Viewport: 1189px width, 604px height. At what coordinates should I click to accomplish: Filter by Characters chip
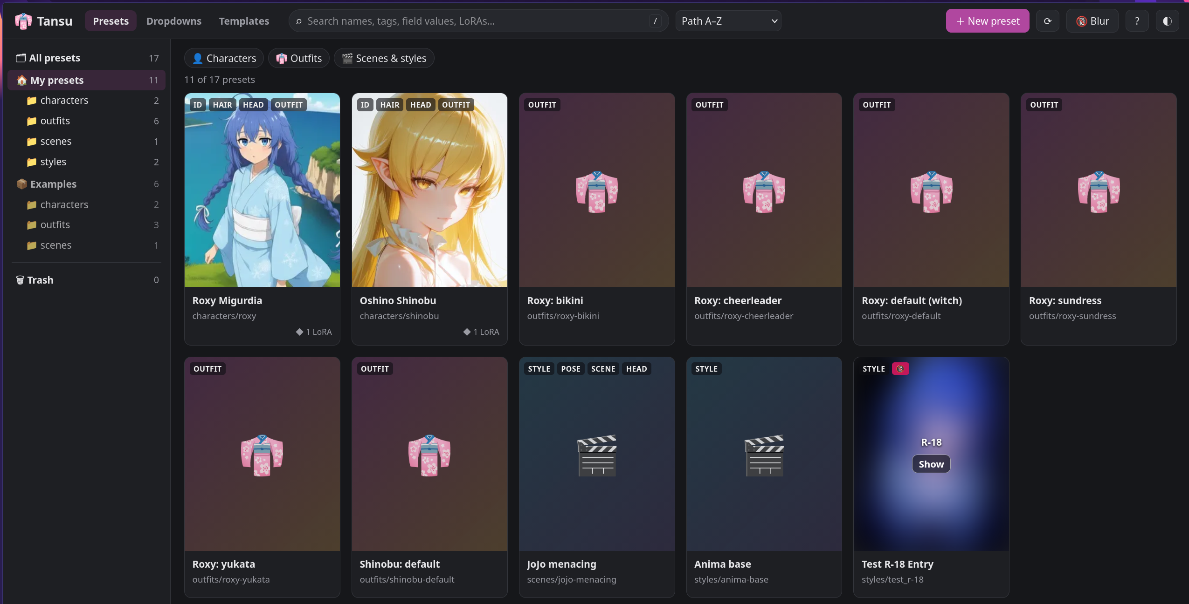[x=224, y=58]
